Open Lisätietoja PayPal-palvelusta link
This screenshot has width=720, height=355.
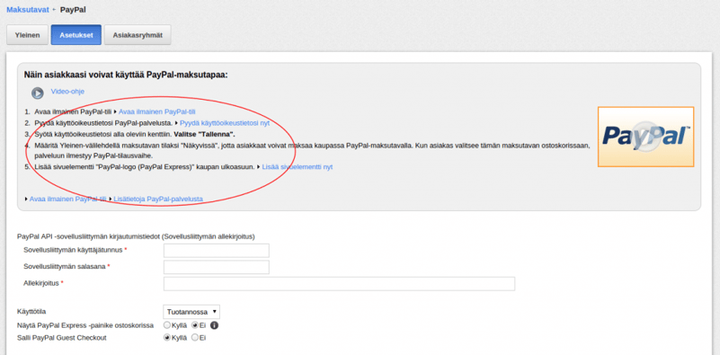click(158, 199)
